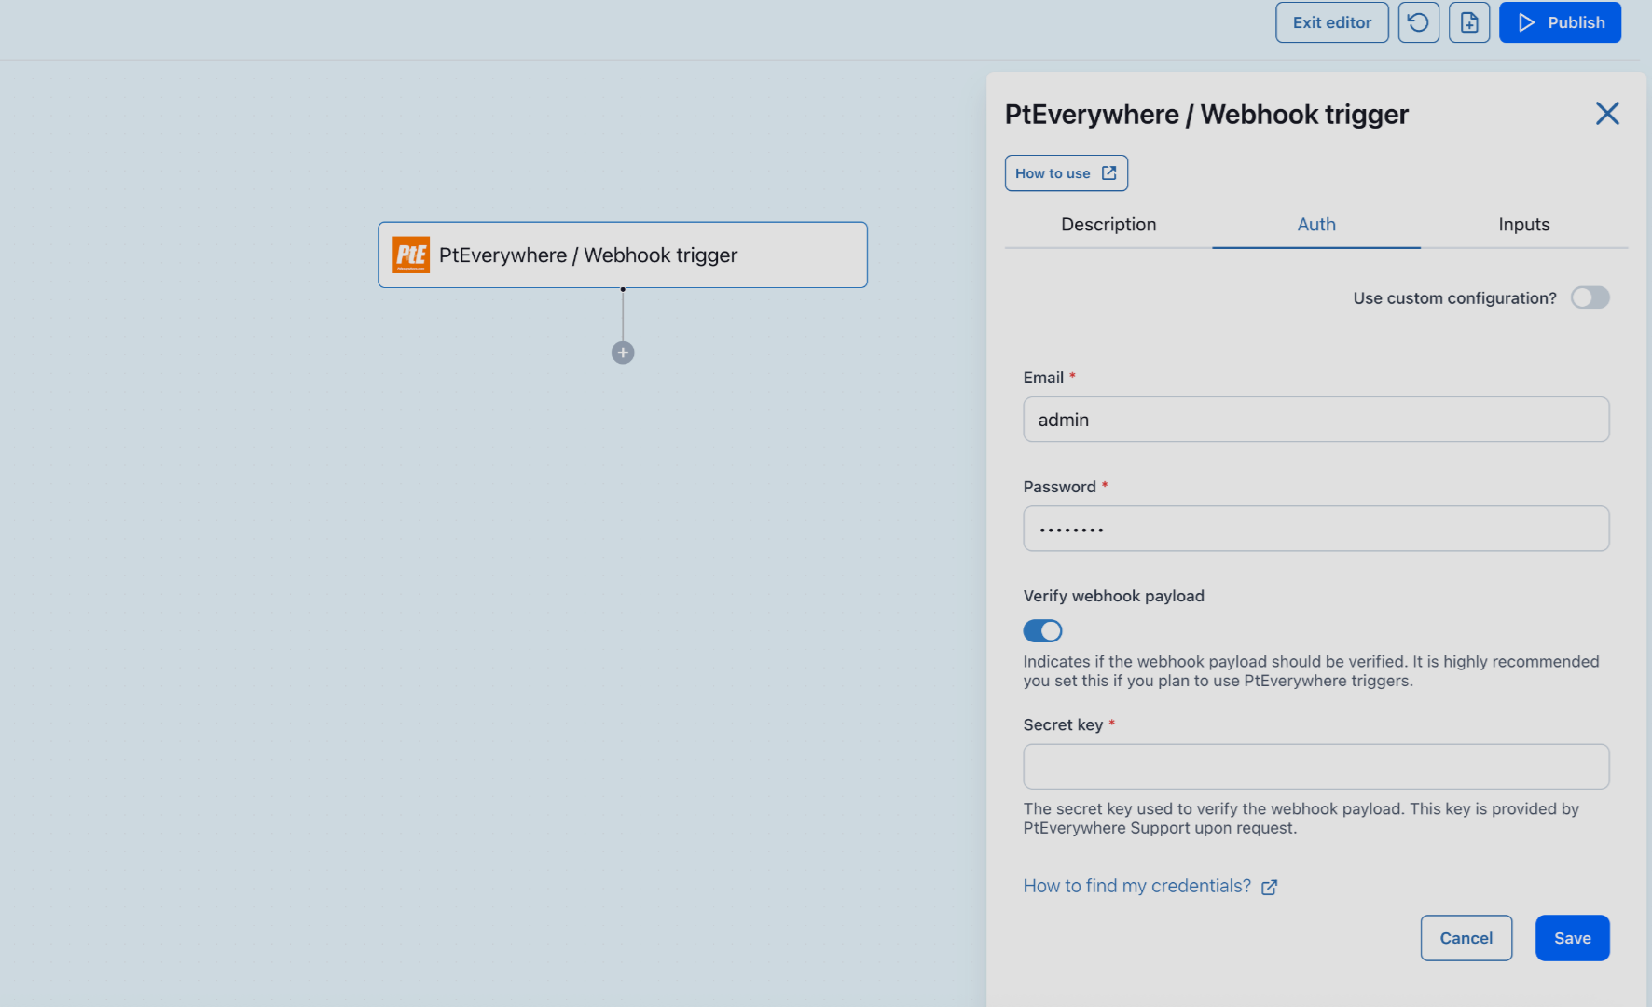Publish the workflow
This screenshot has width=1652, height=1007.
[1560, 22]
